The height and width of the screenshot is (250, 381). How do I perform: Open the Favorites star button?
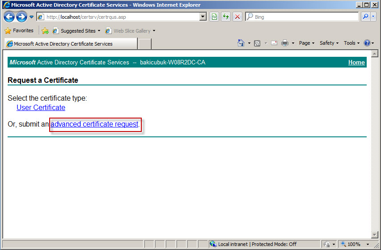point(19,30)
